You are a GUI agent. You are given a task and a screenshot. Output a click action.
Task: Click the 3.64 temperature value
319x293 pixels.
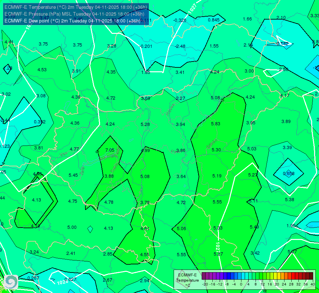pyautogui.click(x=181, y=176)
